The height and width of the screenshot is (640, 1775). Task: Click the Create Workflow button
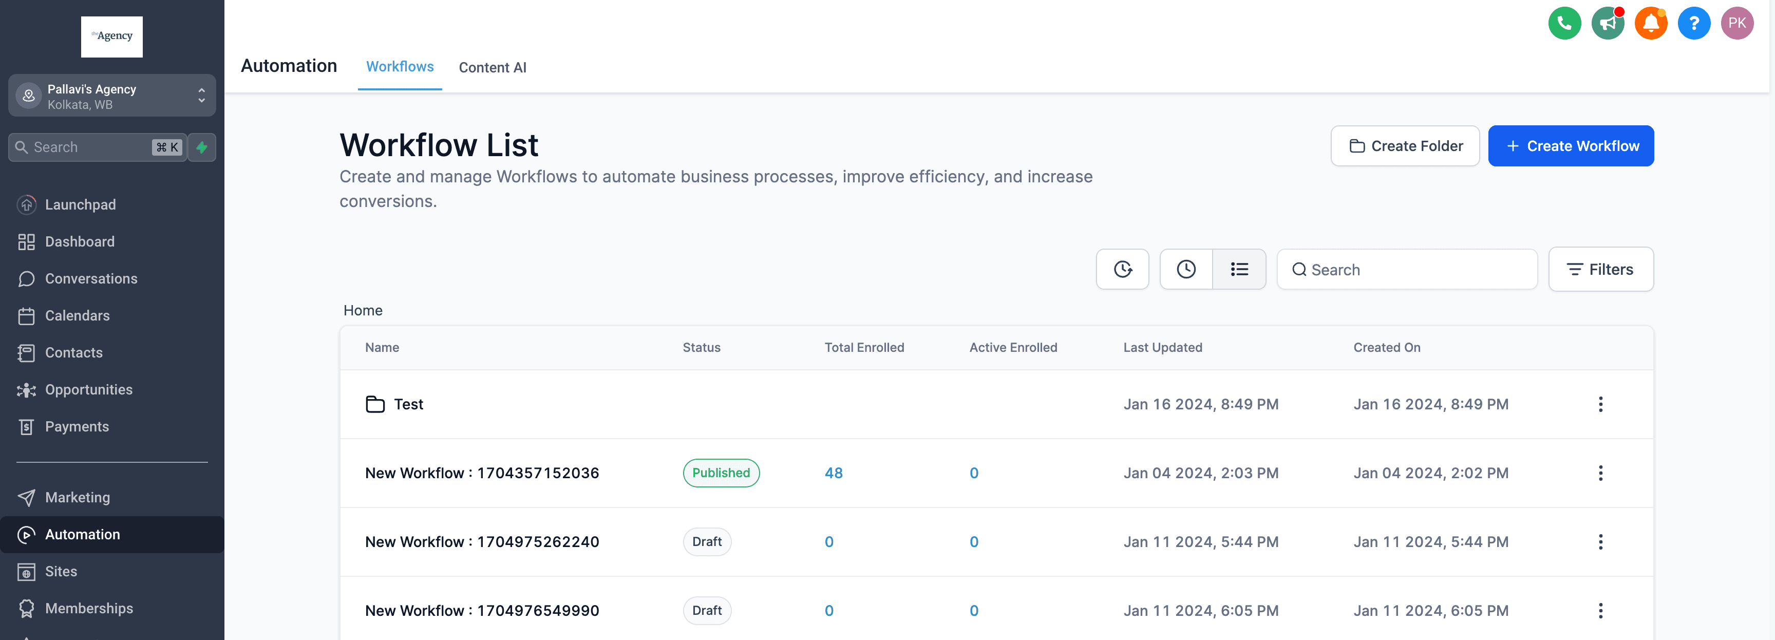pyautogui.click(x=1571, y=146)
